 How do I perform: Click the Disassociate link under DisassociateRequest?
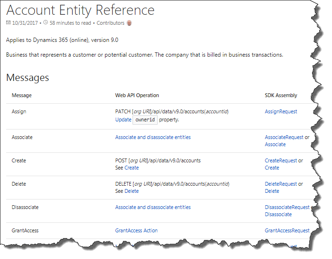tap(278, 214)
